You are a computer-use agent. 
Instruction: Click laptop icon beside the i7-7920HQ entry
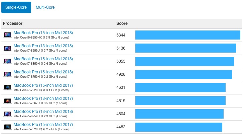[7, 87]
